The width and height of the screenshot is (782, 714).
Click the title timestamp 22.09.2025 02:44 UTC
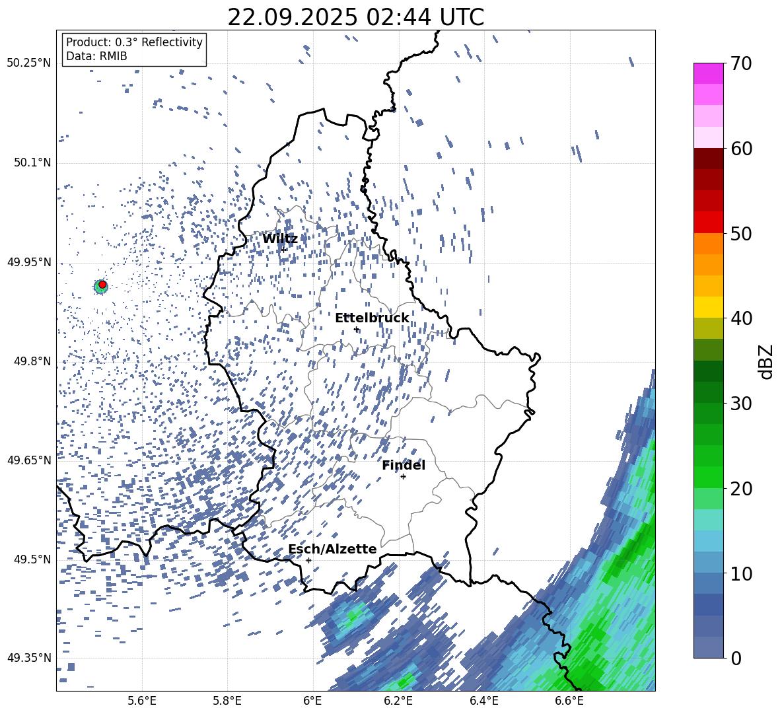click(355, 17)
